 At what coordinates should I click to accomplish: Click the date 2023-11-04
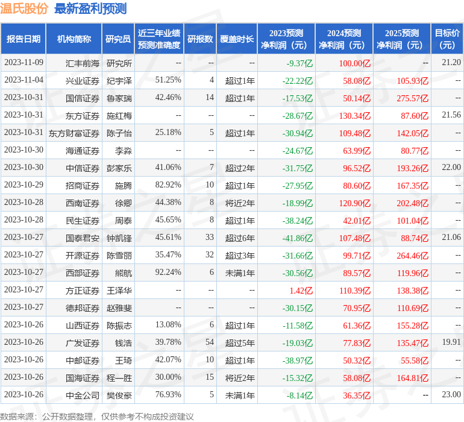pos(24,80)
